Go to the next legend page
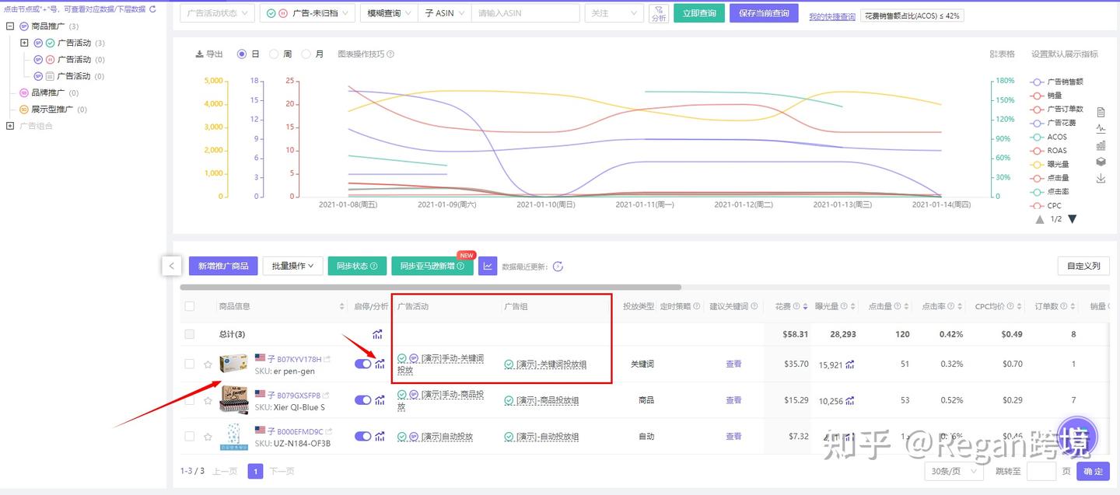1120x495 pixels. coord(1073,219)
